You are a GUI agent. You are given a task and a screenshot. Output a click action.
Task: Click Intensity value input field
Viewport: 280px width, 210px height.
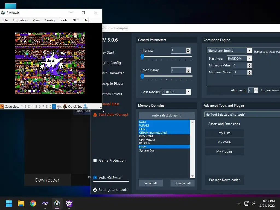pos(178,51)
